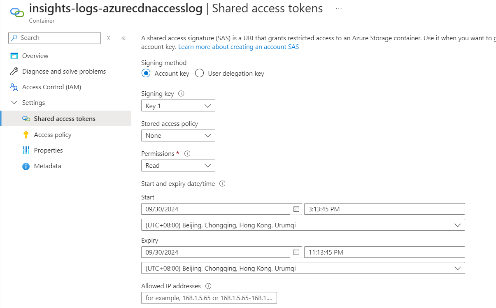Open the Expiry date calendar picker
Viewport: 496px width, 308px height.
[296, 252]
